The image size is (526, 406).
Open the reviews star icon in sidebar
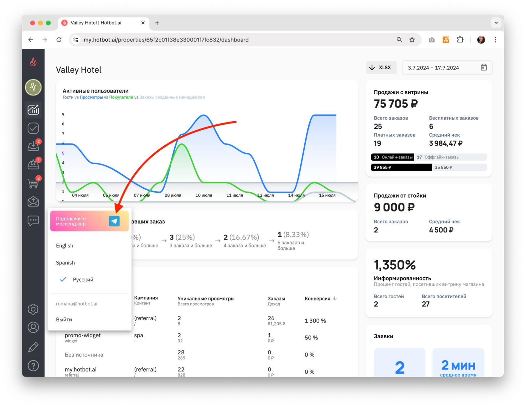tap(33, 164)
